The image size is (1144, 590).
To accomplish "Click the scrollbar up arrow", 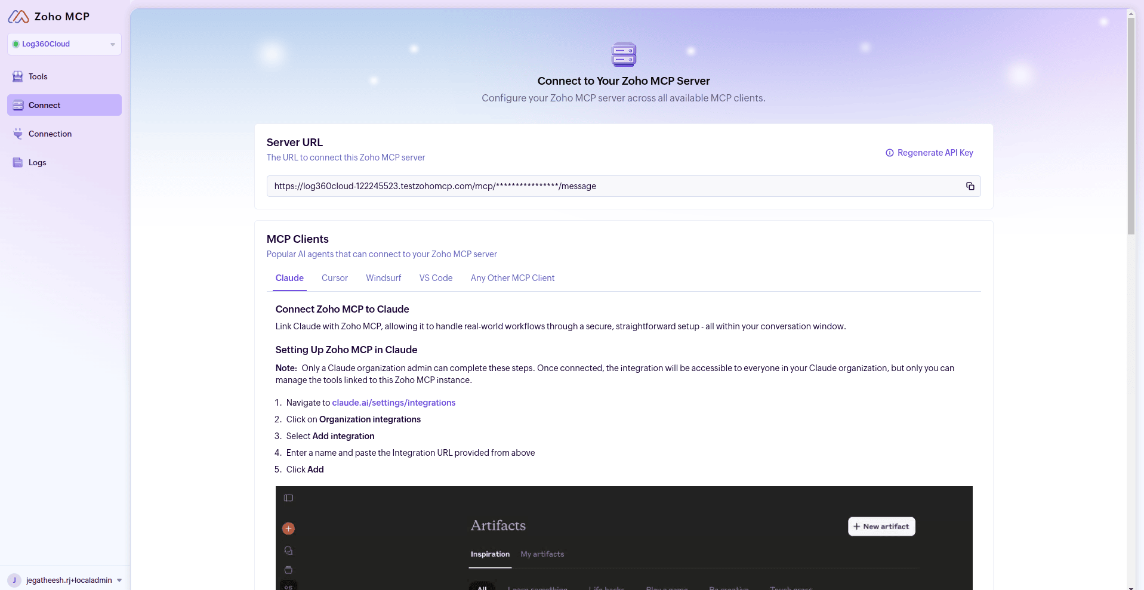I will pyautogui.click(x=1131, y=13).
